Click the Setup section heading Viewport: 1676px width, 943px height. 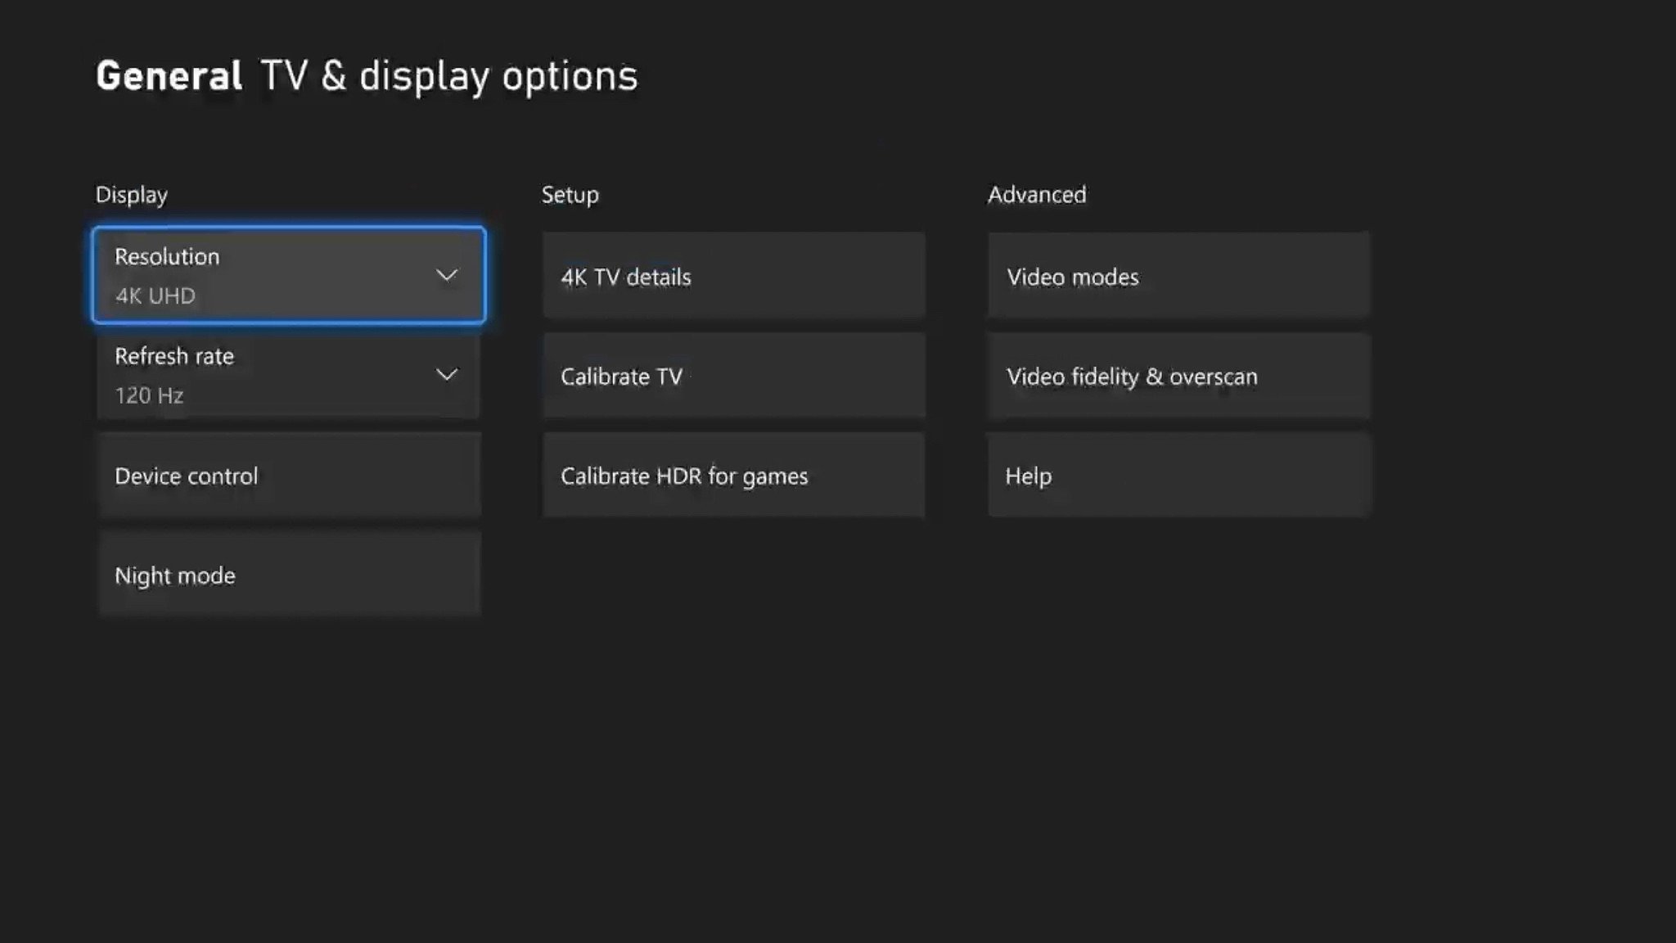click(570, 195)
